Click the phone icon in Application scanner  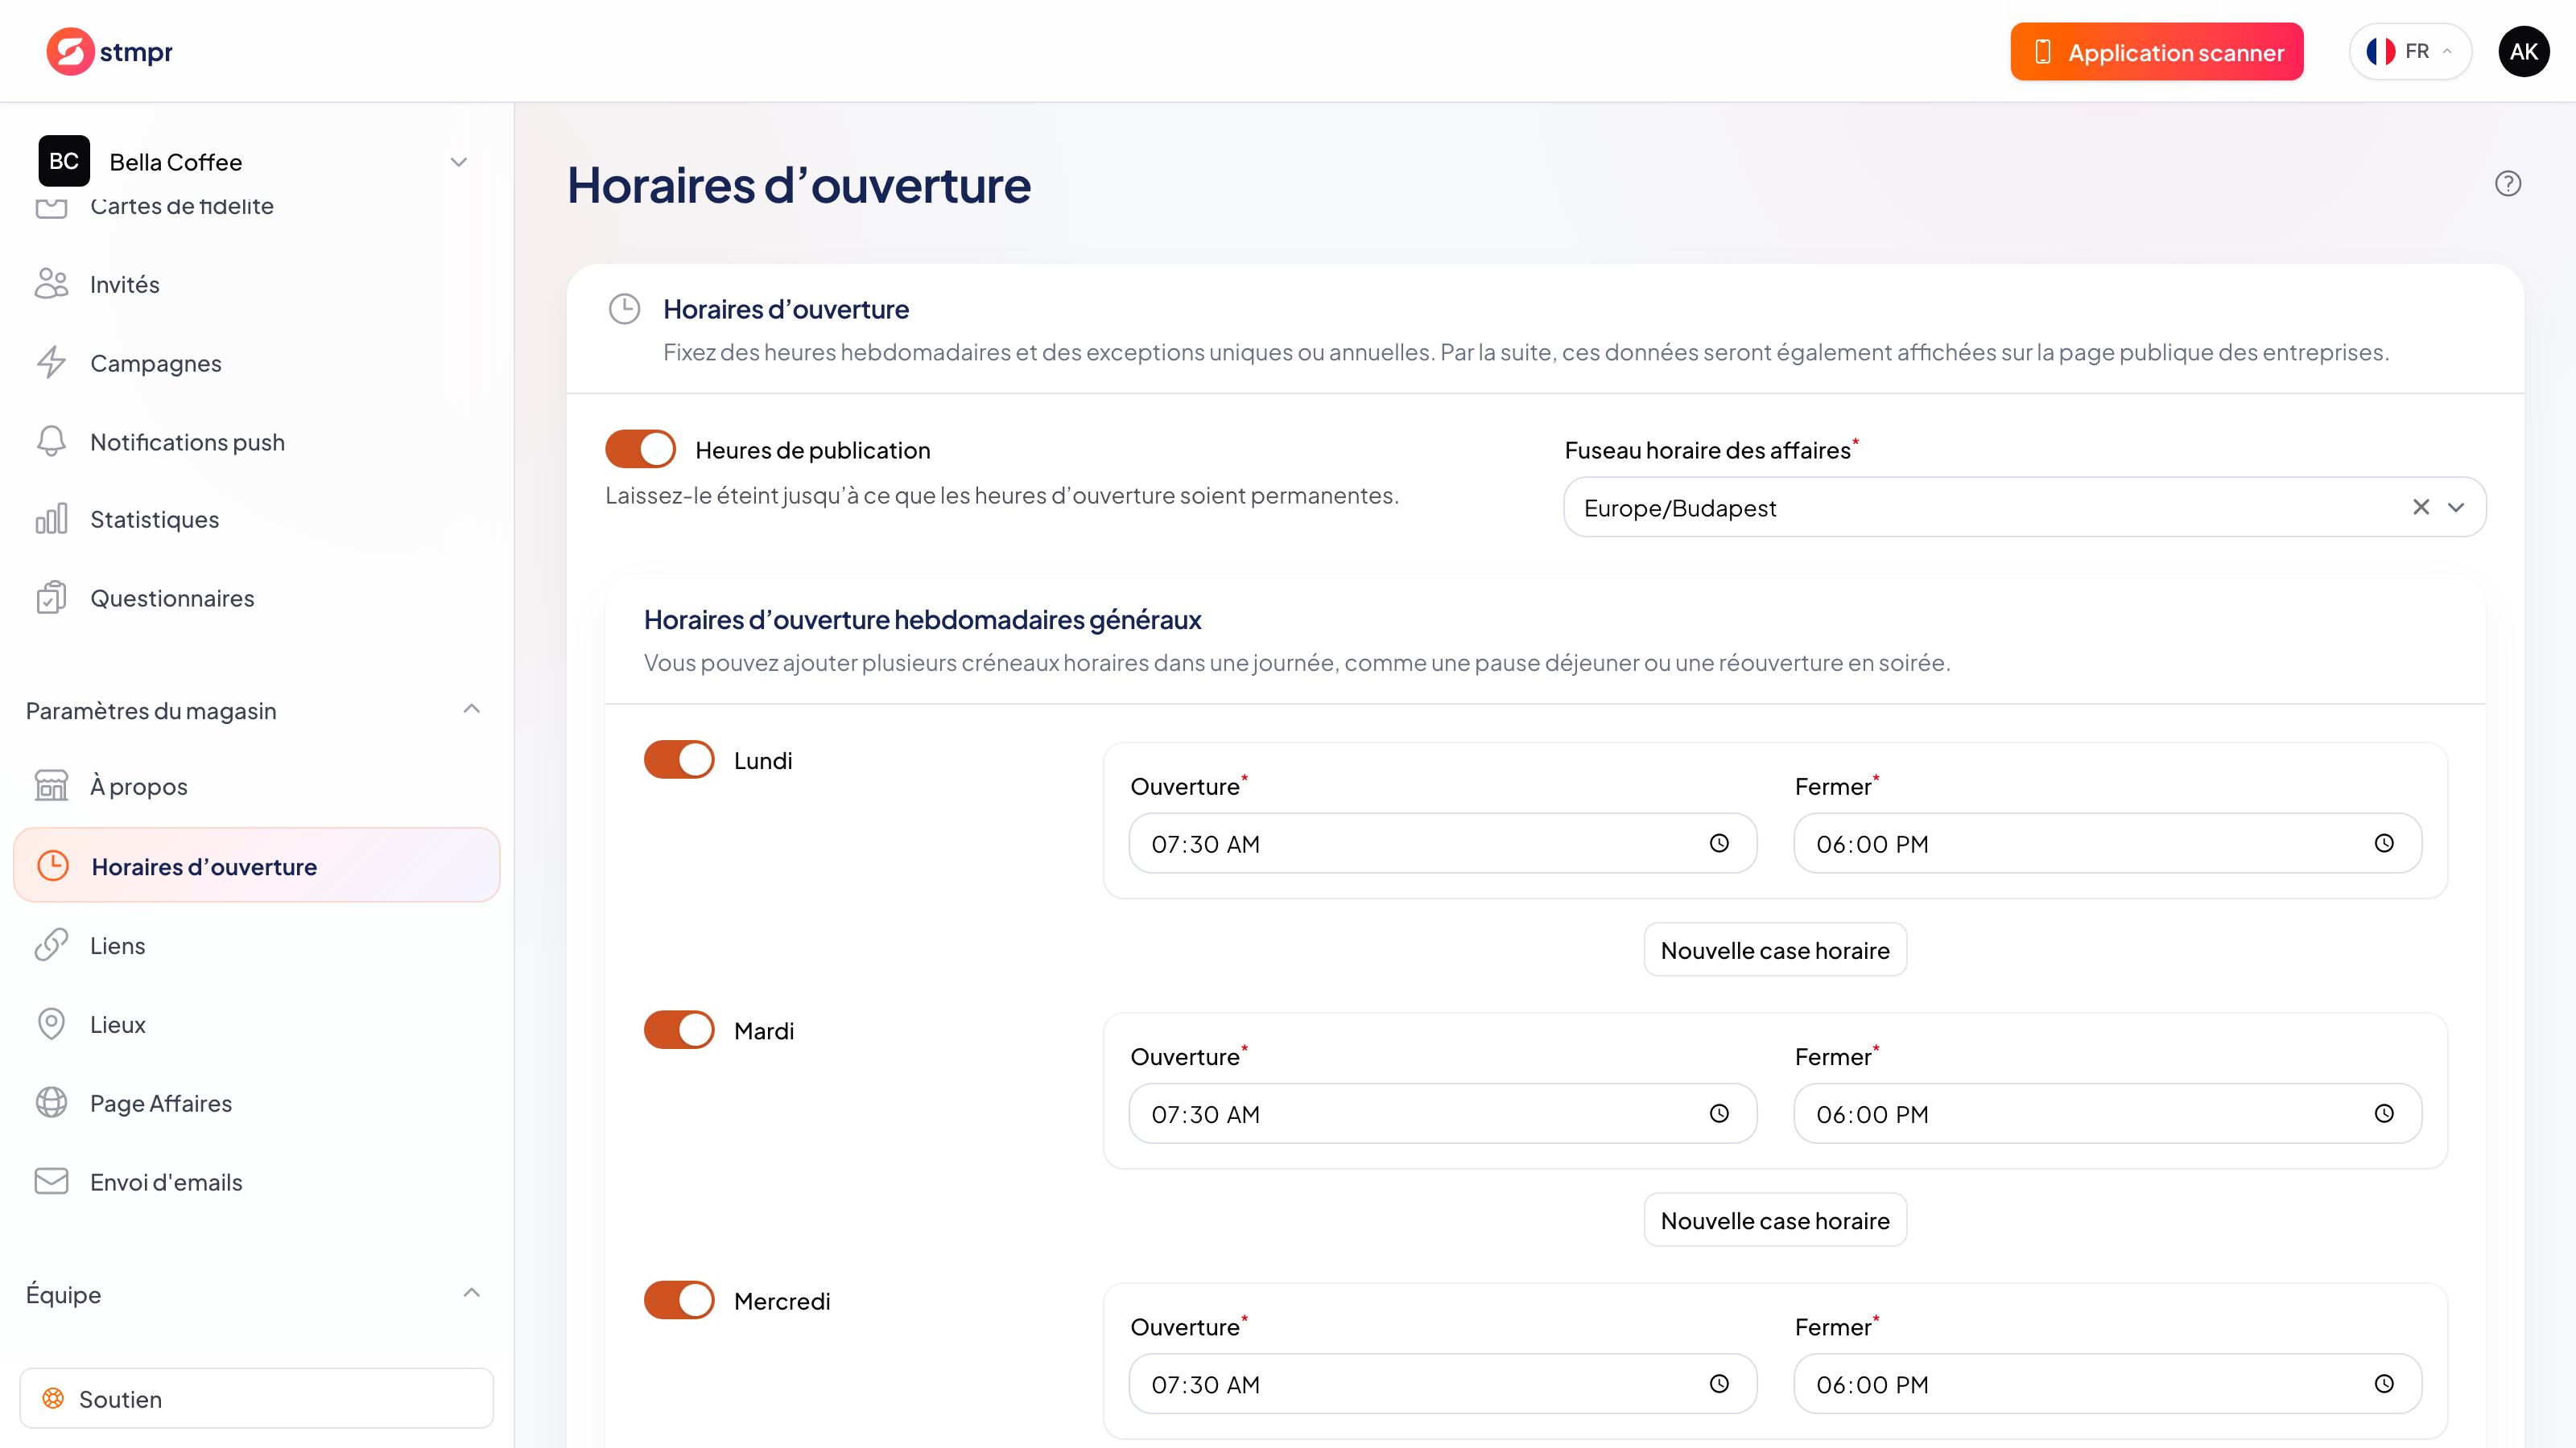click(2043, 52)
